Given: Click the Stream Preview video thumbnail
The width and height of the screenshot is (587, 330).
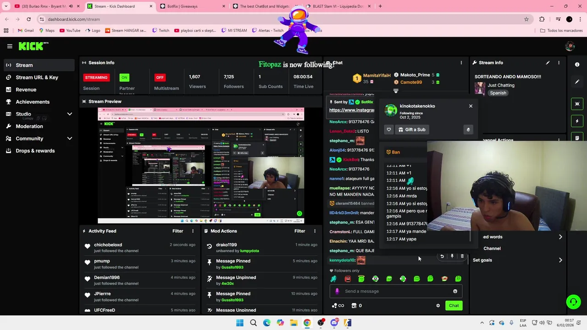Looking at the screenshot, I should click(x=201, y=165).
